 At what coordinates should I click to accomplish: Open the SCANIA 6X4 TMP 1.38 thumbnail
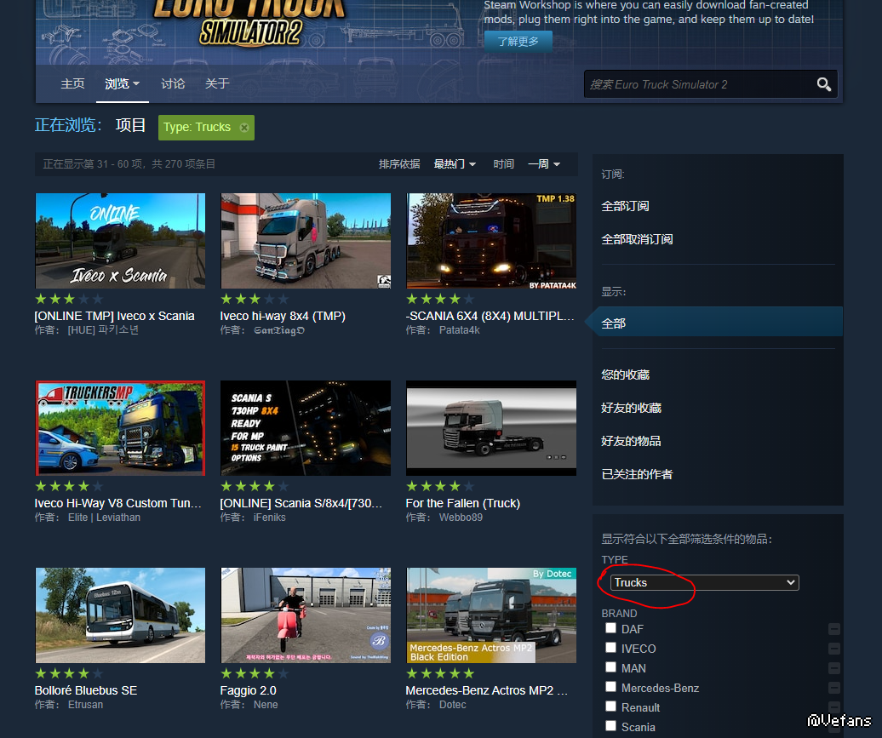point(491,241)
